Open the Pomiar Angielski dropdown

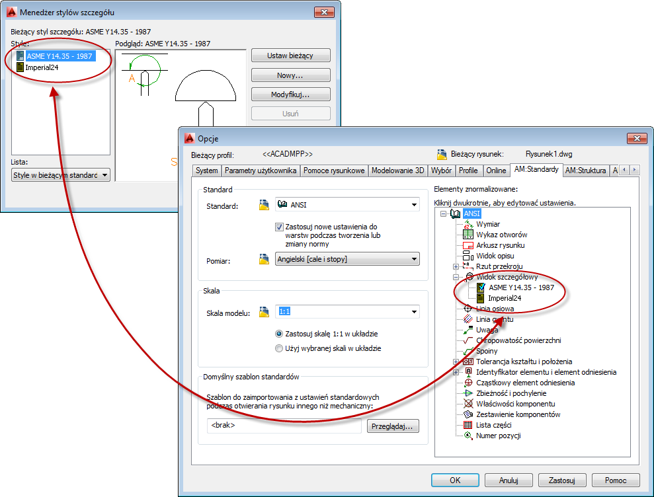pyautogui.click(x=347, y=259)
